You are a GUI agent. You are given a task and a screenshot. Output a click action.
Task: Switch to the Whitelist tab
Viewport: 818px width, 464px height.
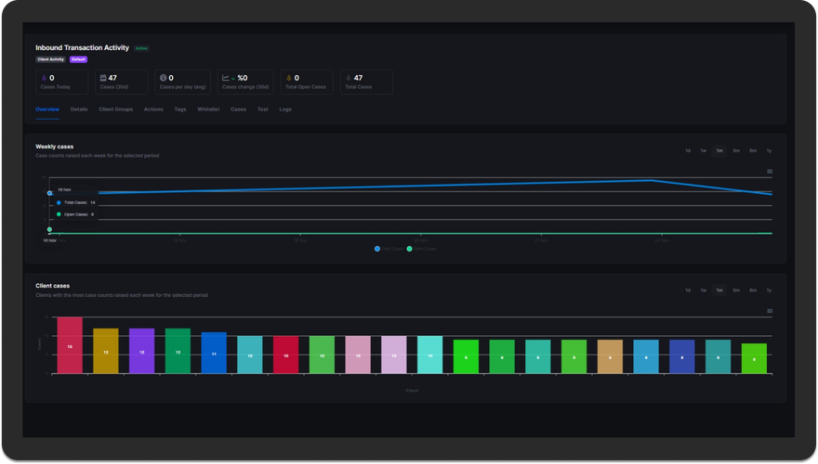pyautogui.click(x=208, y=110)
